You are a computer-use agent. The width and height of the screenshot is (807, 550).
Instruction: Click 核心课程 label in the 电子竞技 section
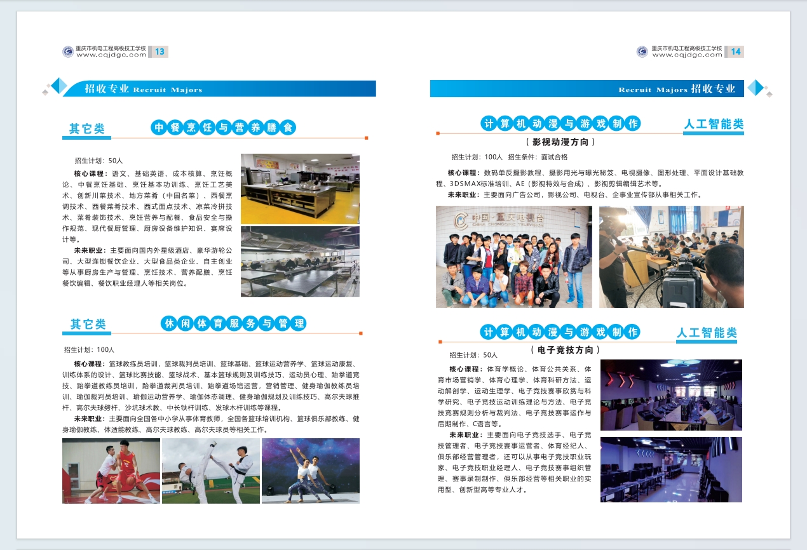tap(466, 369)
